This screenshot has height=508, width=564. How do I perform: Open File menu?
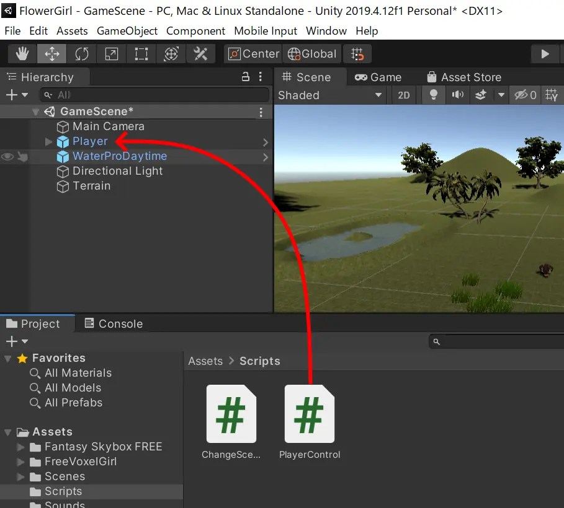pos(12,31)
